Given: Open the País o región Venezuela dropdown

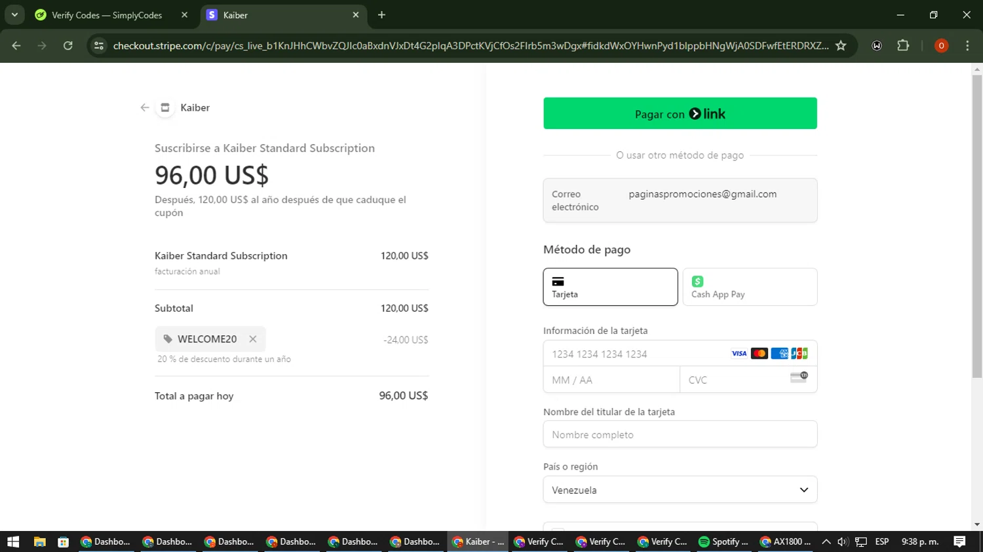Looking at the screenshot, I should pos(680,490).
